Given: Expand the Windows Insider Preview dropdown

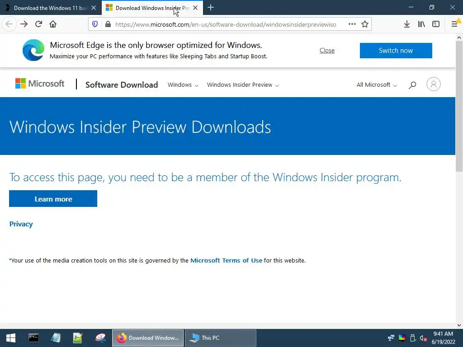Looking at the screenshot, I should pyautogui.click(x=243, y=84).
